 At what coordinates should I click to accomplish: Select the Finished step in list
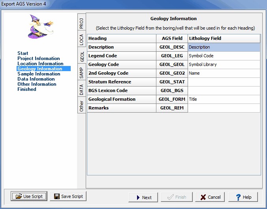(x=27, y=89)
